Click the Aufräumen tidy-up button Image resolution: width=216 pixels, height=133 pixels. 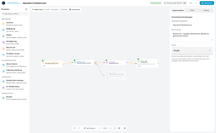(x=90, y=128)
